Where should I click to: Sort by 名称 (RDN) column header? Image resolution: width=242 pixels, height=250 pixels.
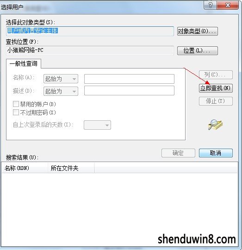(25, 168)
